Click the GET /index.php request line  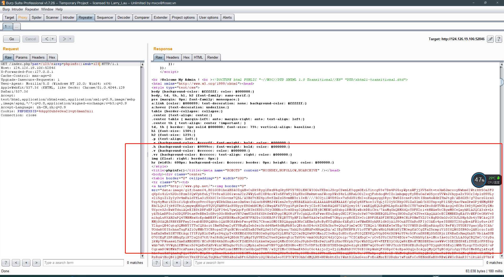coord(60,64)
